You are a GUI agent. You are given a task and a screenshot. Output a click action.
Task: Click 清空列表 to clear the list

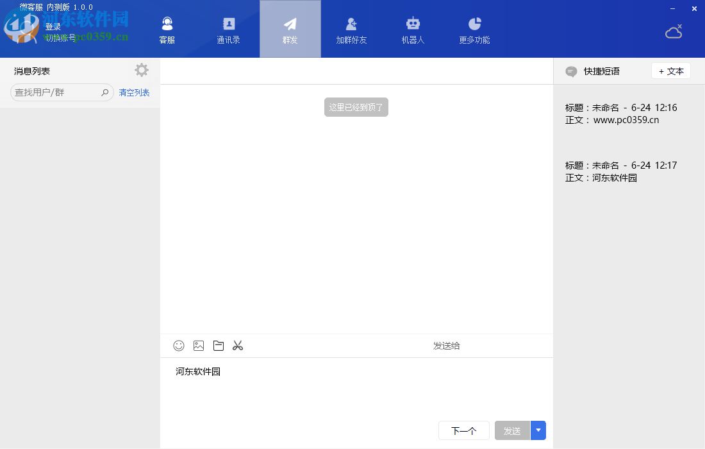pos(133,92)
